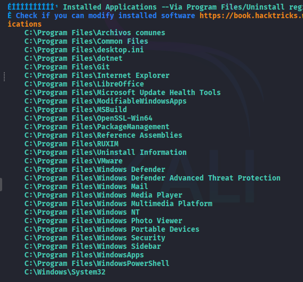
Task: Click the dotted drag handle on left edge
Action: click(x=4, y=77)
